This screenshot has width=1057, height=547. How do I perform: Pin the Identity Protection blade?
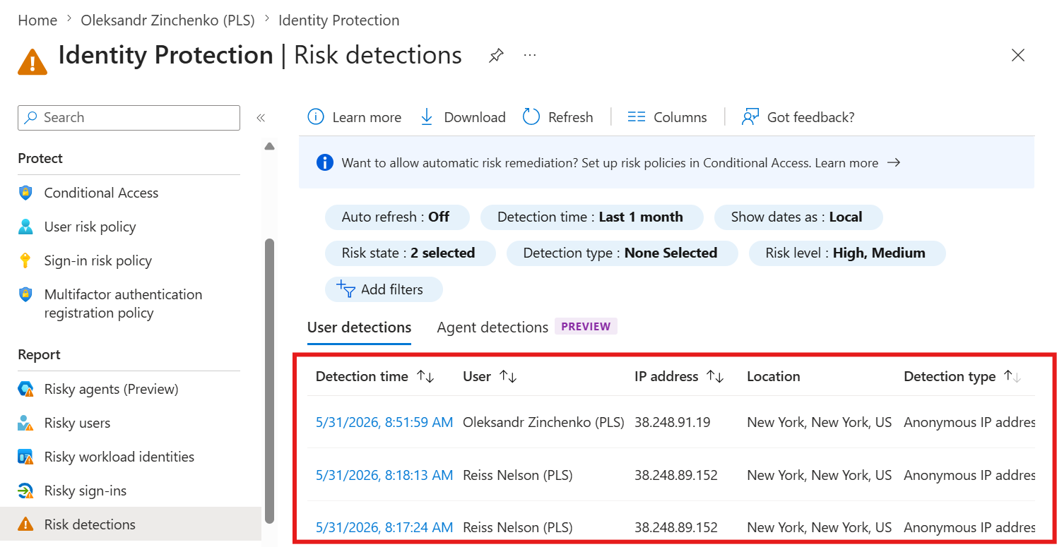pyautogui.click(x=496, y=56)
